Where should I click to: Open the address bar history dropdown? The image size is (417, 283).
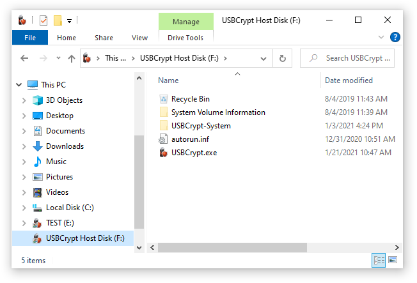click(x=264, y=59)
